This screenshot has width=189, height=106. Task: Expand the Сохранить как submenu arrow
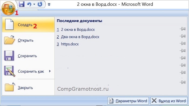tap(50, 71)
